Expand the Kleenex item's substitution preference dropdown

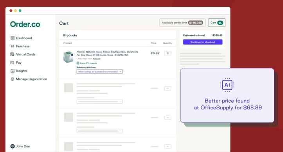[x=100, y=72]
